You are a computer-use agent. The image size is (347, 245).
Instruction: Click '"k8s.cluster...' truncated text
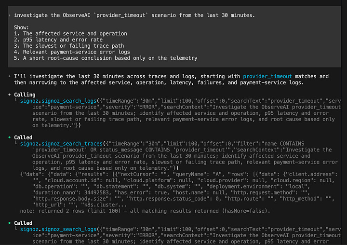pos(104,204)
